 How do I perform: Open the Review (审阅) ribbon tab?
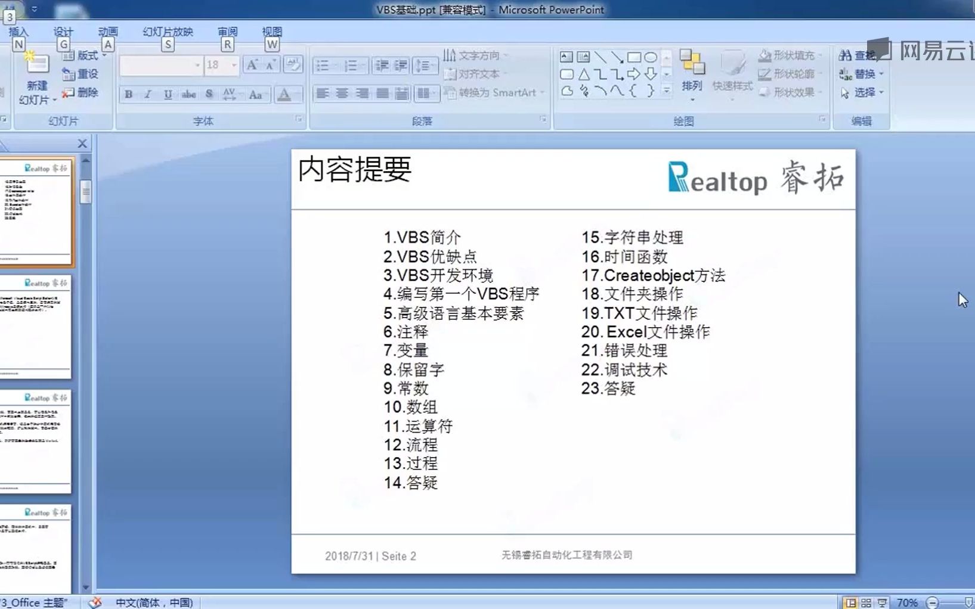tap(227, 32)
